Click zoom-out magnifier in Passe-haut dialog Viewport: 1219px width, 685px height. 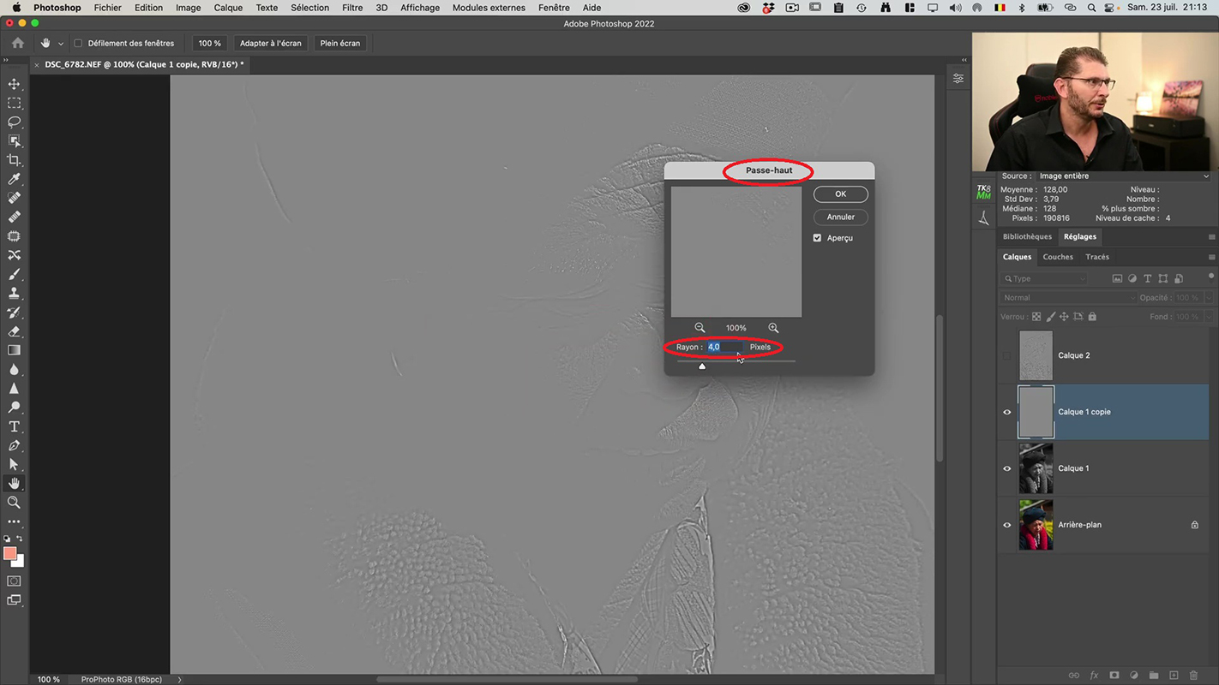click(x=700, y=328)
